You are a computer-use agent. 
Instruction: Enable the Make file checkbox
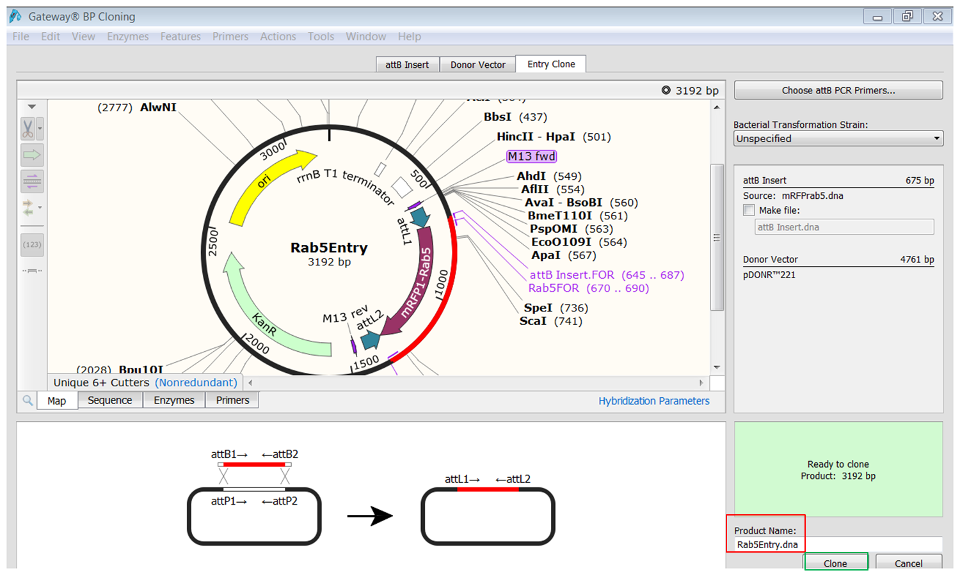(749, 210)
